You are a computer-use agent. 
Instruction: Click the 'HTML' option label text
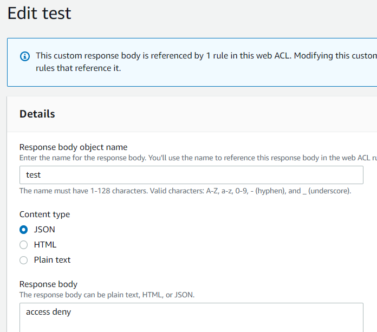(45, 245)
